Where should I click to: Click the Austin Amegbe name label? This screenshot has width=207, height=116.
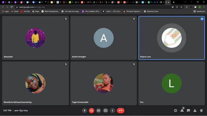79,57
